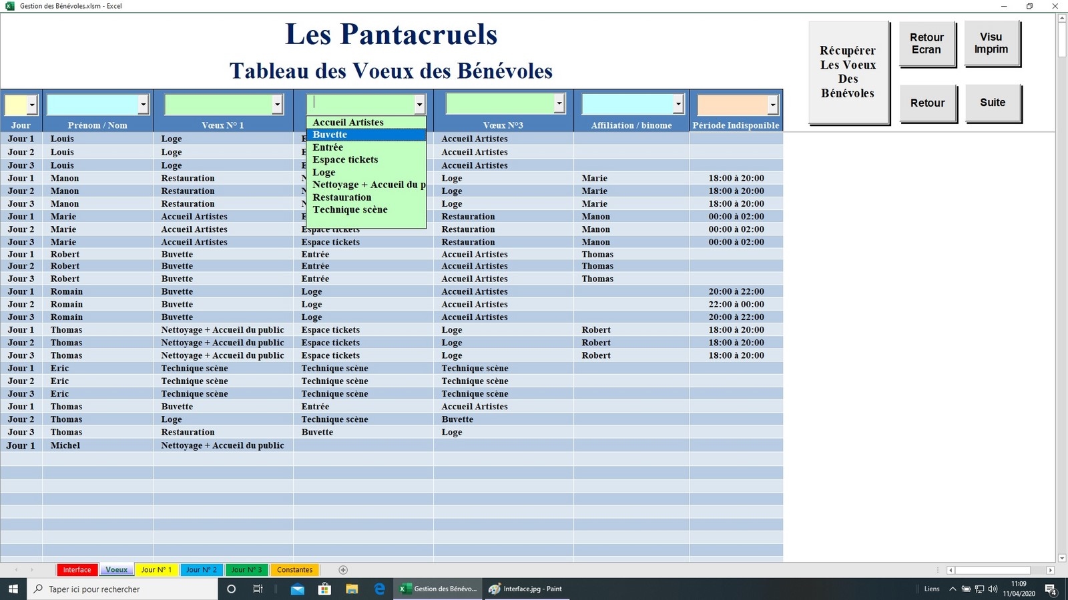Show hidden tray icons chevron
Image resolution: width=1068 pixels, height=600 pixels.
click(x=953, y=589)
